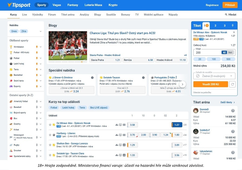The image size is (242, 170).
Task: Set stake with the 500 quick chip
Action: tap(228, 59)
